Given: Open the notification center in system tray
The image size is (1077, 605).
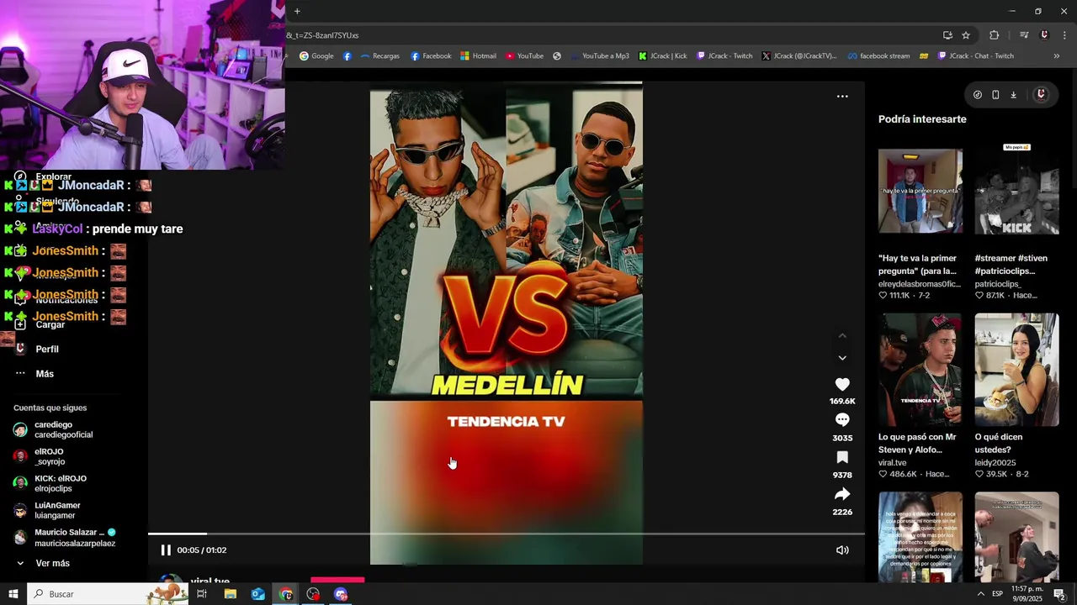Looking at the screenshot, I should point(1059,594).
